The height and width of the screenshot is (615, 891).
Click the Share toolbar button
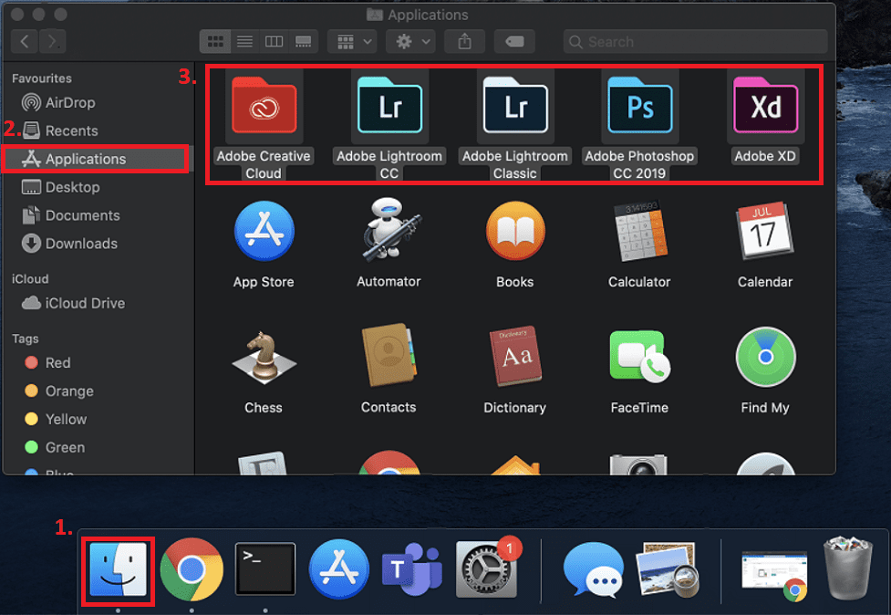465,41
